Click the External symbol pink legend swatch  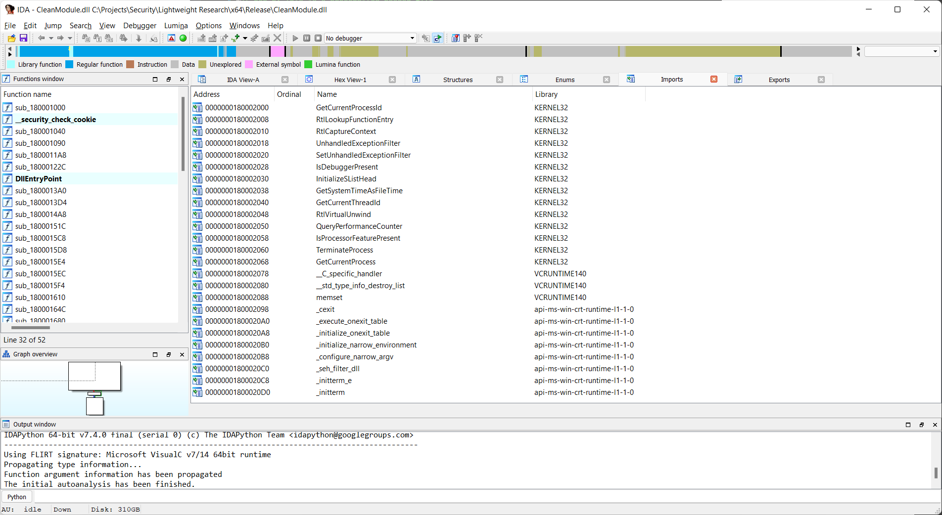coord(249,65)
